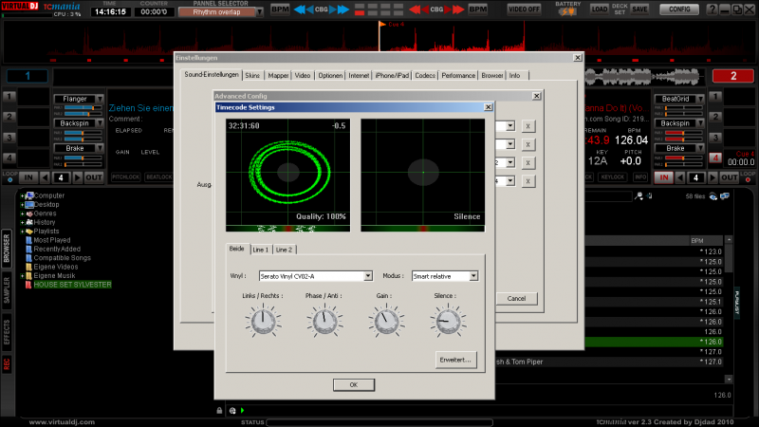Confirm Timecode Settings with OK
The image size is (759, 427).
(x=353, y=385)
